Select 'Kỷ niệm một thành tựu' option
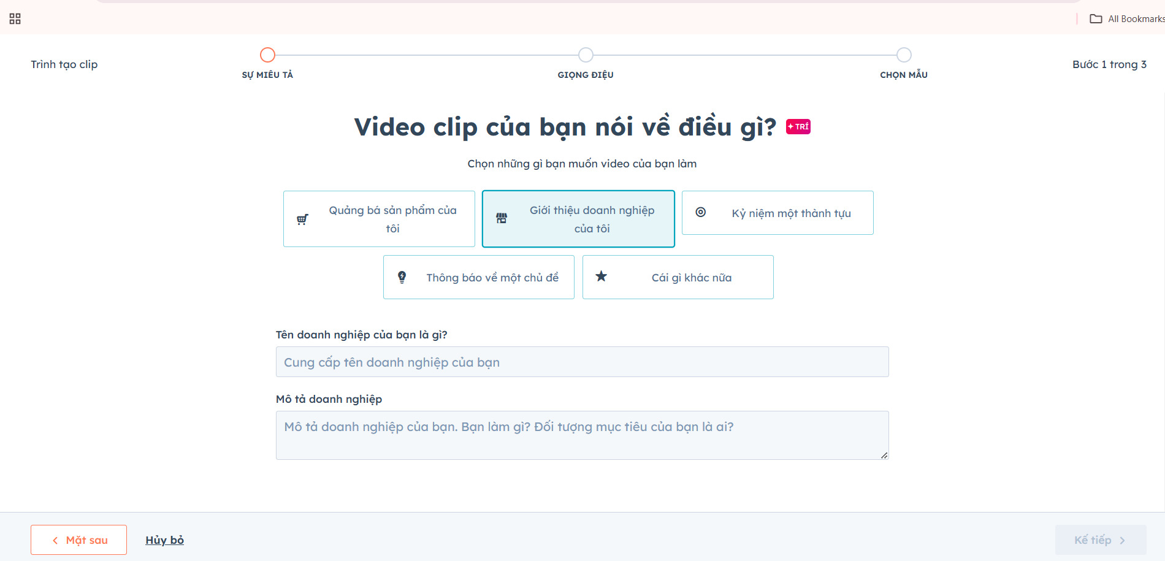The width and height of the screenshot is (1165, 561). click(777, 213)
